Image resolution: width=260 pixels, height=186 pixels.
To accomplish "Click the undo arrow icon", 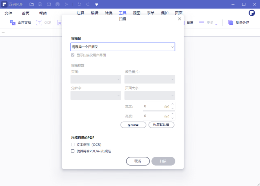I will [79, 4].
